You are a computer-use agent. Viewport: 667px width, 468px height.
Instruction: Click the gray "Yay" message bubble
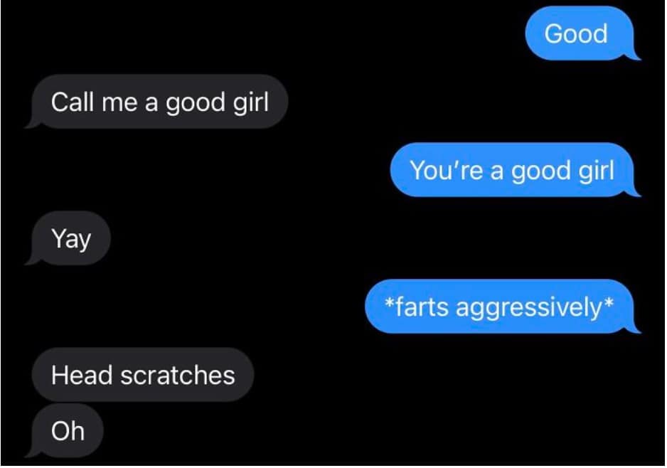click(68, 238)
